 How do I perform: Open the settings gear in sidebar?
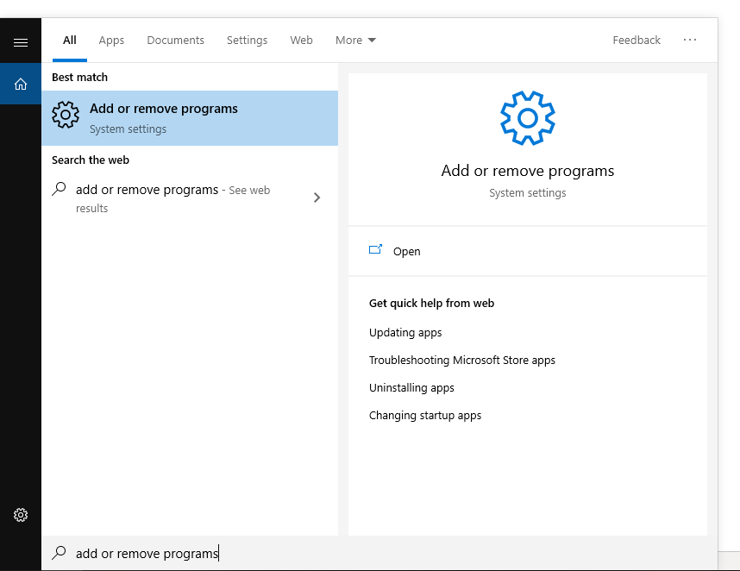pos(21,515)
